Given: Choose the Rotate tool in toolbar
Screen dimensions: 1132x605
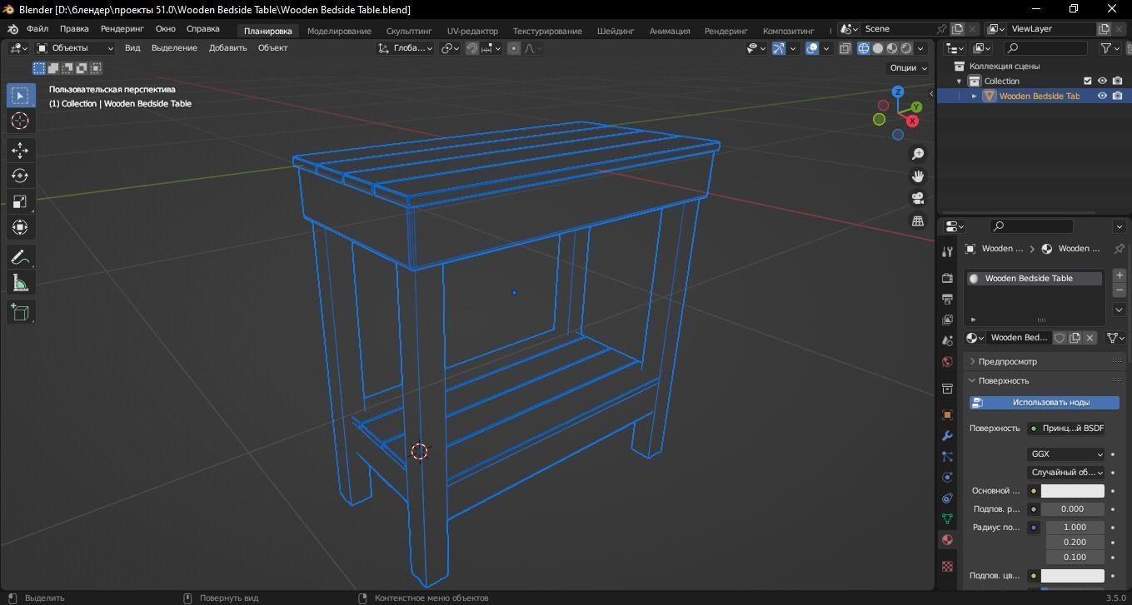Looking at the screenshot, I should 20,176.
